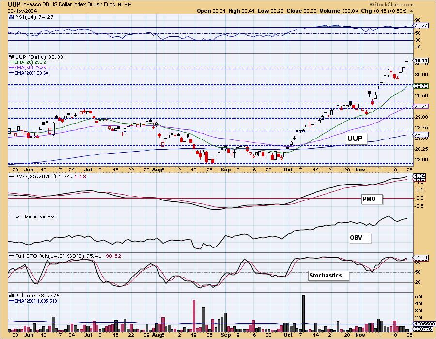Viewport: 436px width, 339px height.
Task: Click the EMA(250) 1,085,510 volume legend
Action: [33, 301]
